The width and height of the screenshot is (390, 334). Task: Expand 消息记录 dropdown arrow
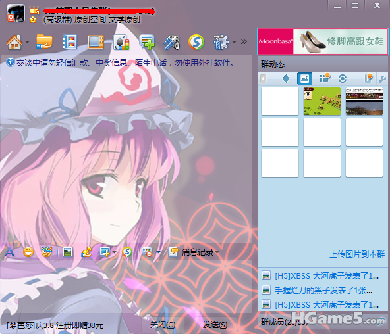pos(217,252)
